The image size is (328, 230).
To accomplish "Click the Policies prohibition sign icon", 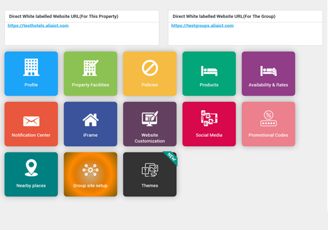I will (x=149, y=68).
